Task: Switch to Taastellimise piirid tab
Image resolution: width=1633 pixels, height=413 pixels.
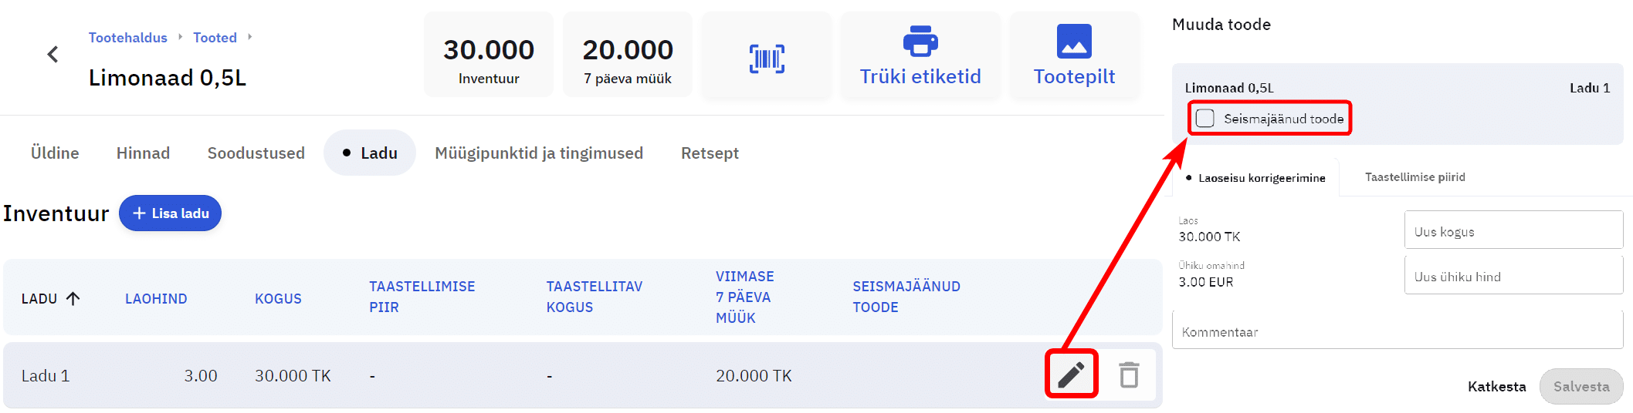Action: click(1414, 177)
